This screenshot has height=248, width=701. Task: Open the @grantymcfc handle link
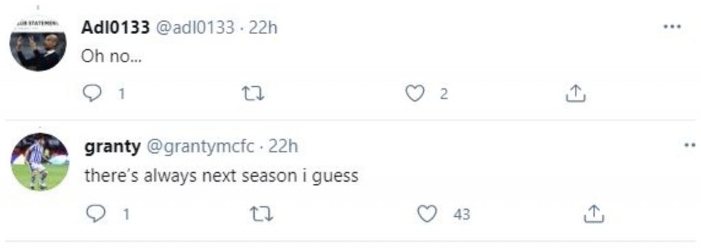pos(201,147)
